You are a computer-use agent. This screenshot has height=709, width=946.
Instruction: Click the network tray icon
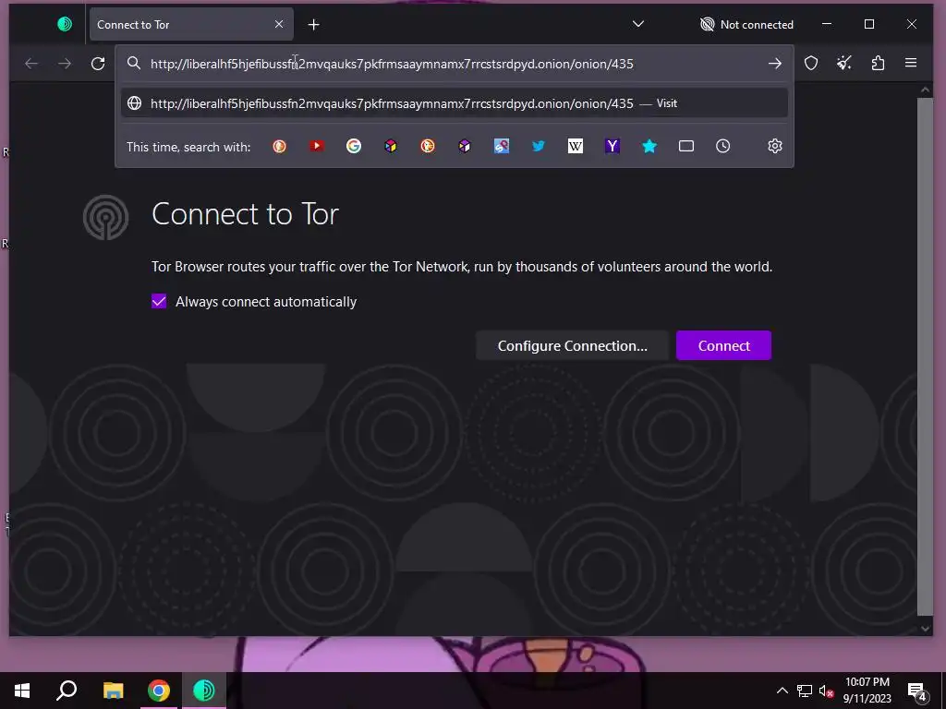(x=805, y=691)
